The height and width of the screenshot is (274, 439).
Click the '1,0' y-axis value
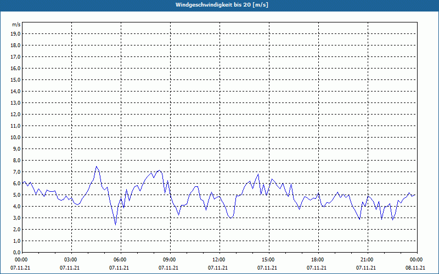click(x=16, y=241)
